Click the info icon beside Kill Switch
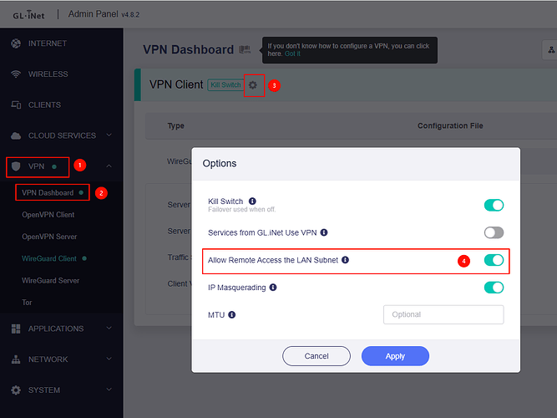This screenshot has width=557, height=418. point(251,201)
